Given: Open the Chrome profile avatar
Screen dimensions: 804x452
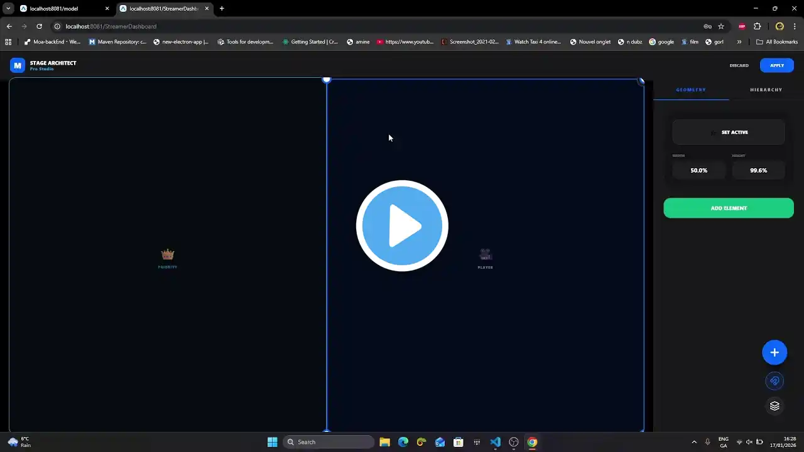Looking at the screenshot, I should click(x=780, y=26).
